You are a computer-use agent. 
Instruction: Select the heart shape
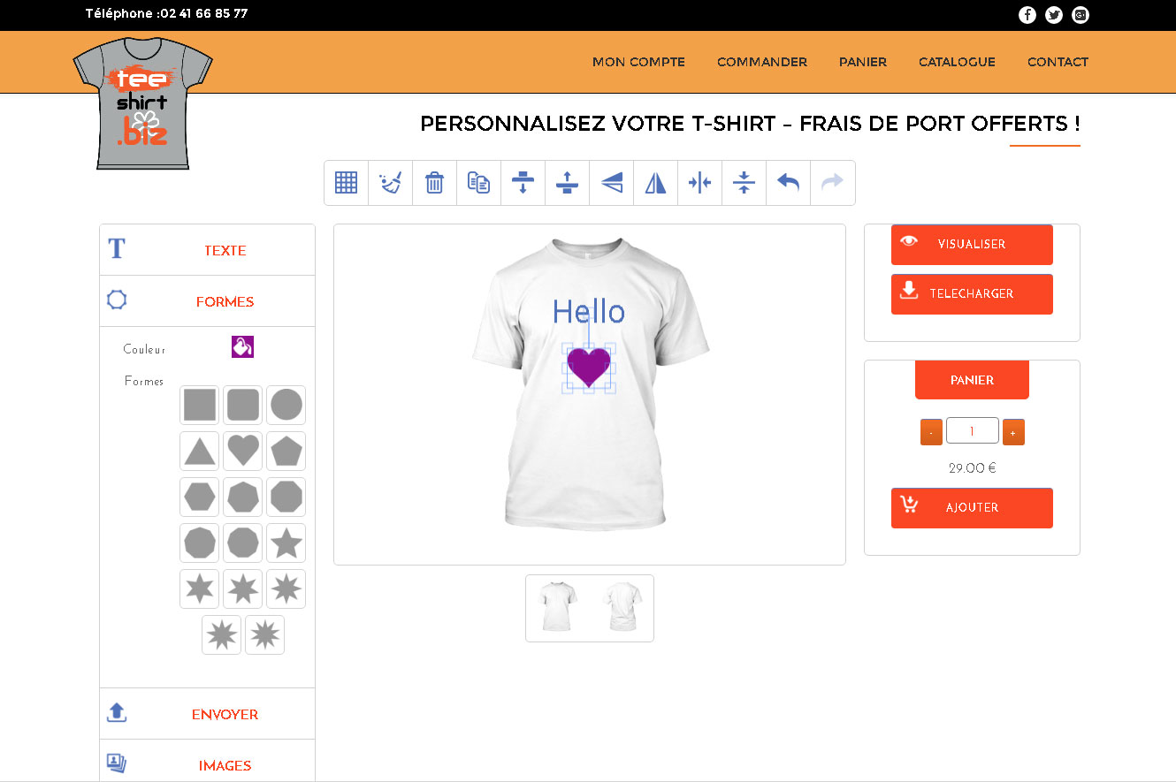pos(243,451)
